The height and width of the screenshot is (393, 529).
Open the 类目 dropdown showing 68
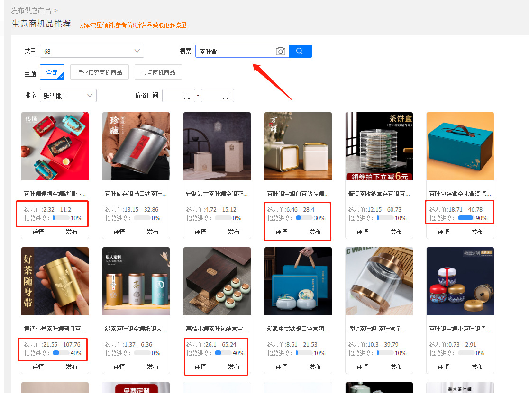92,51
